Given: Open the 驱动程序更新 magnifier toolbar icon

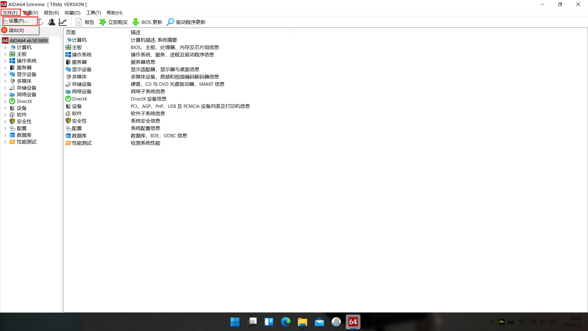Looking at the screenshot, I should pyautogui.click(x=171, y=22).
